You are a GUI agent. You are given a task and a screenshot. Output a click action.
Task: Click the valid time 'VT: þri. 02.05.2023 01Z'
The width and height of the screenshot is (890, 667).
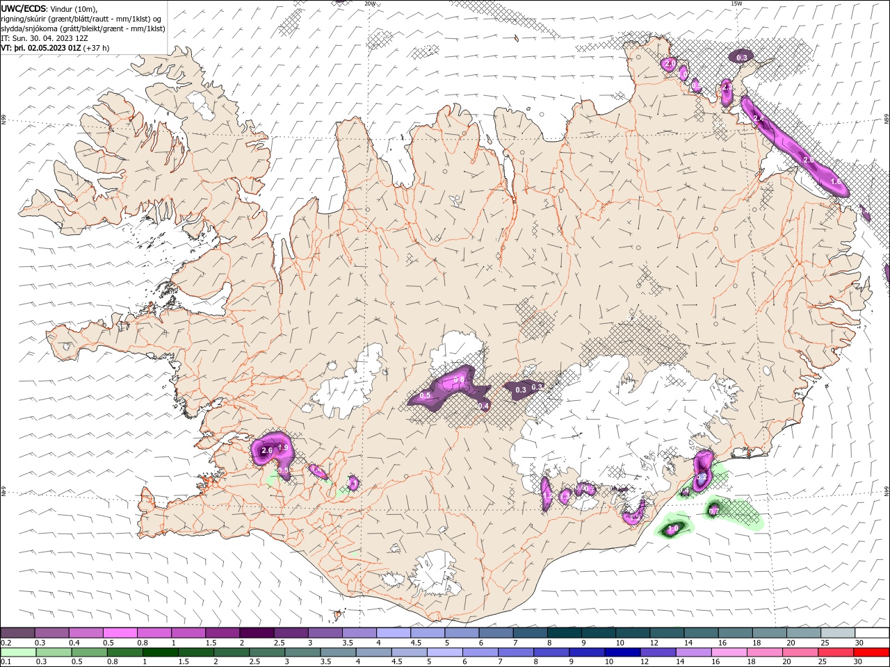click(41, 48)
